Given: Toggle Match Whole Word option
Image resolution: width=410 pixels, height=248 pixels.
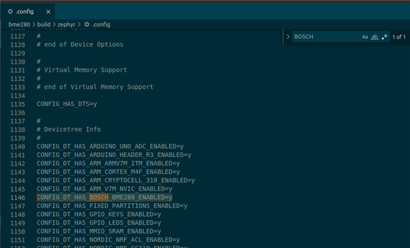Looking at the screenshot, I should (375, 37).
